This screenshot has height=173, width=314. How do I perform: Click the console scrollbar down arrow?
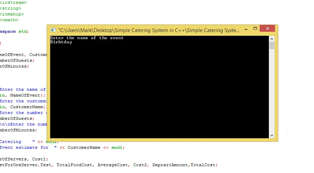pyautogui.click(x=272, y=135)
